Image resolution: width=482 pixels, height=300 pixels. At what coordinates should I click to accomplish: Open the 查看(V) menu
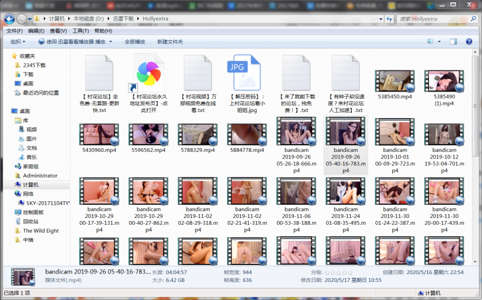[x=58, y=31]
